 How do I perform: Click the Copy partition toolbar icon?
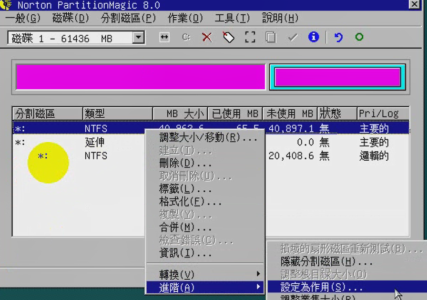click(271, 37)
